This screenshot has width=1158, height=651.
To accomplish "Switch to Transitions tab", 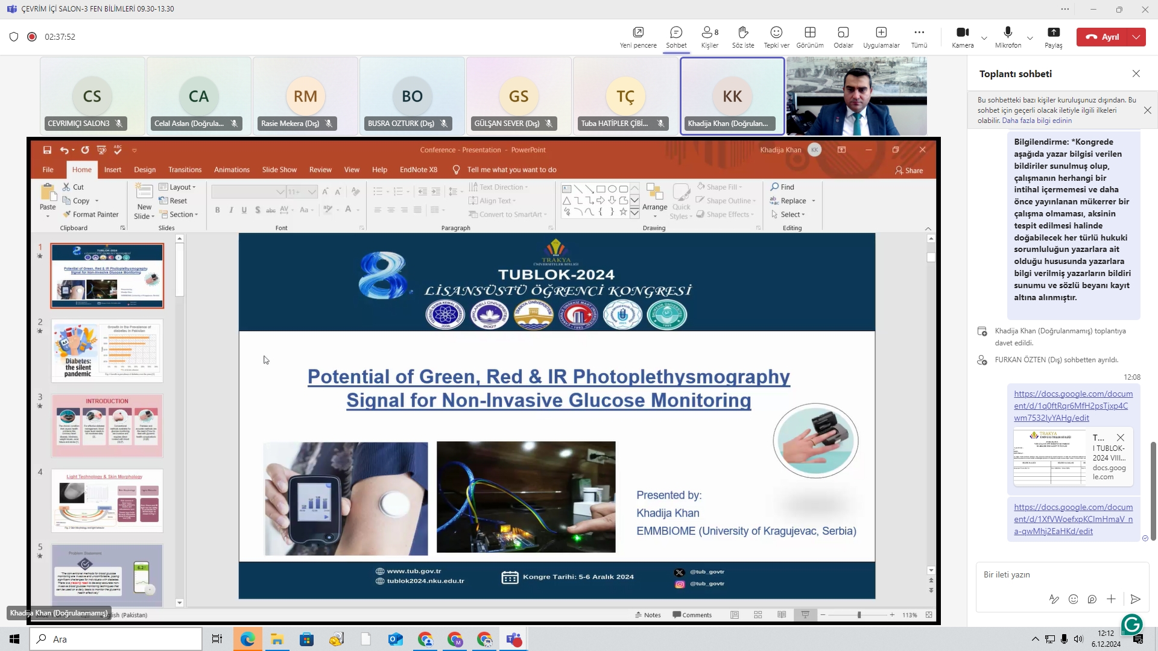I will [185, 169].
